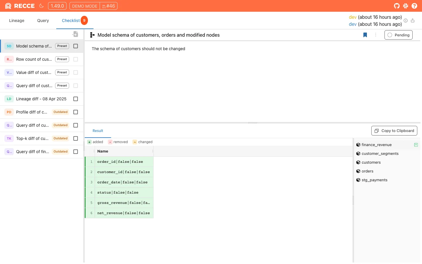Click the PD badge of Profile diff check
This screenshot has width=422, height=264.
click(9, 112)
